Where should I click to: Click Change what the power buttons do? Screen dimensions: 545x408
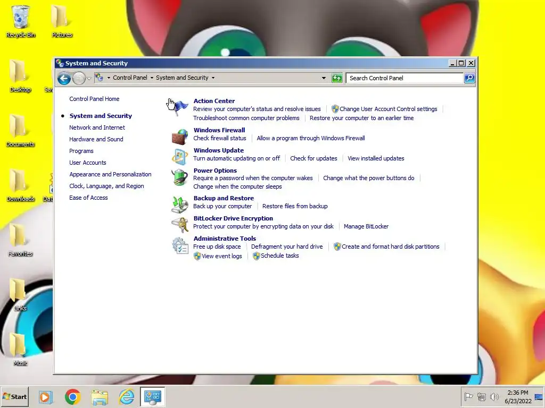pyautogui.click(x=368, y=178)
